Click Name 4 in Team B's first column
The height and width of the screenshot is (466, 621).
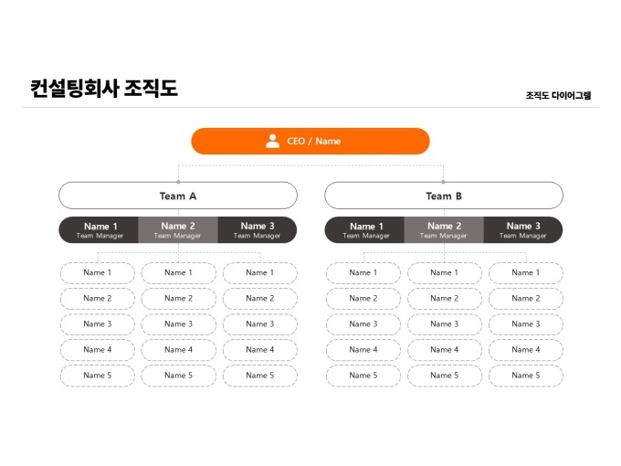tap(363, 350)
